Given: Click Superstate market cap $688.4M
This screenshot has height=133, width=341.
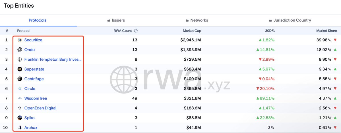Looking at the screenshot, I should 192,69.
